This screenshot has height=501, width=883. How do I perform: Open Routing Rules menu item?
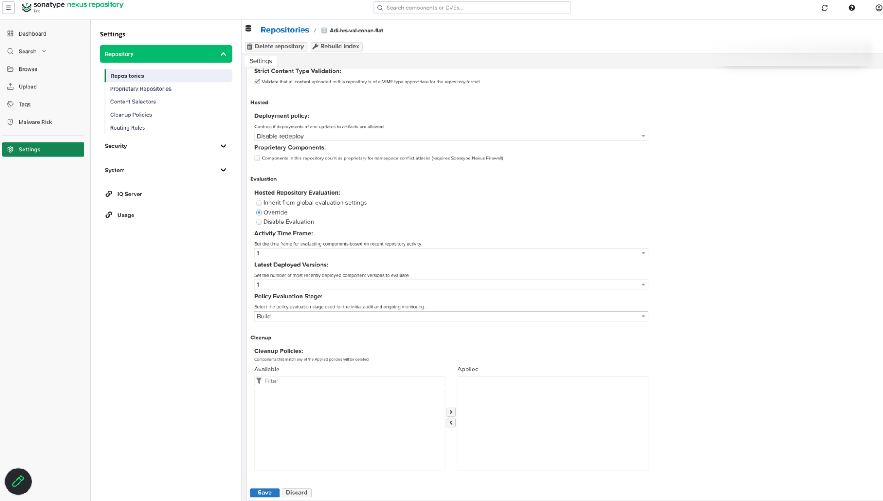[127, 128]
